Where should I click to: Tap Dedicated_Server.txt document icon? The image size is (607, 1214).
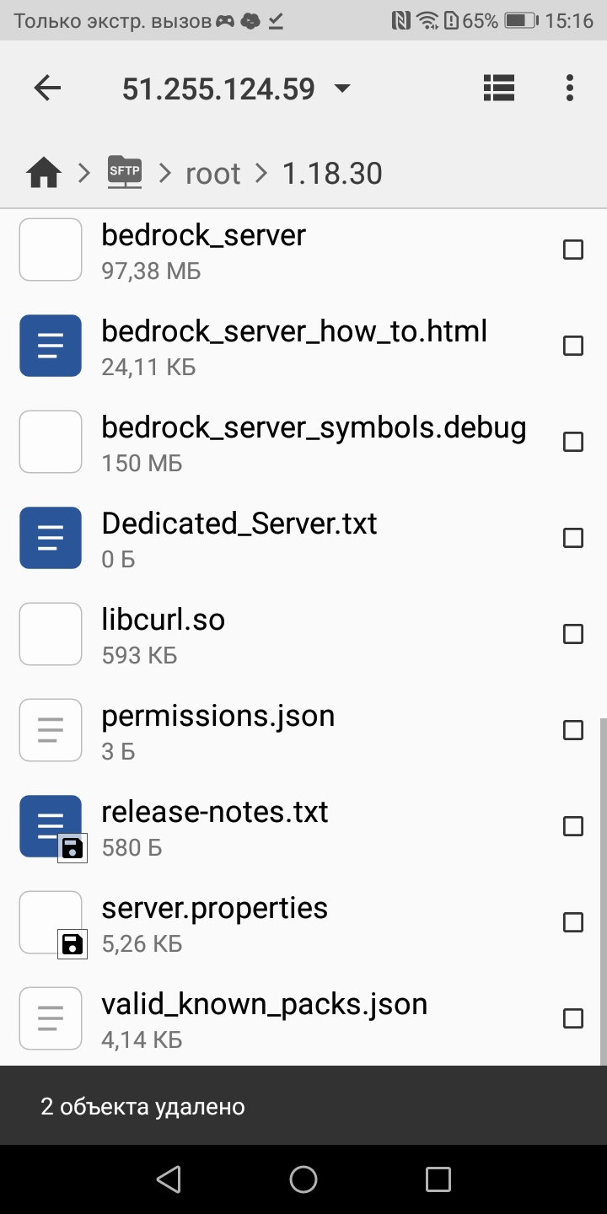(51, 538)
